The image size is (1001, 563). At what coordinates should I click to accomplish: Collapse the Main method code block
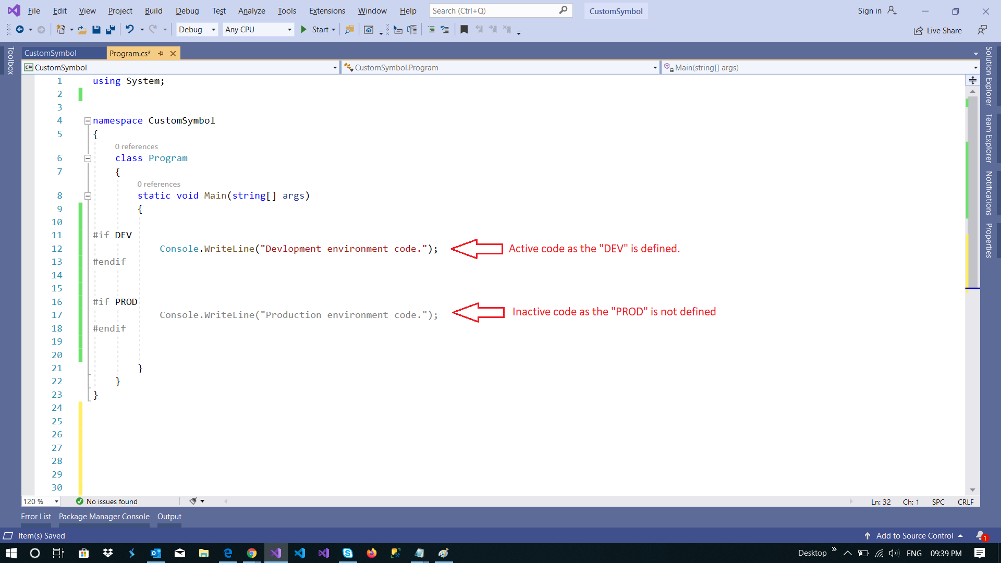(88, 195)
